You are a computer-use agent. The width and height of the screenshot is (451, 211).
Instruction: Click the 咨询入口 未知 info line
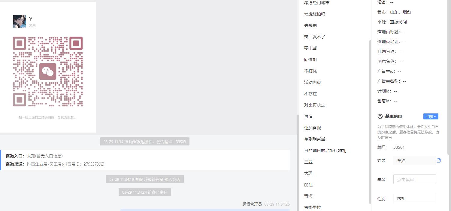[x=34, y=156]
